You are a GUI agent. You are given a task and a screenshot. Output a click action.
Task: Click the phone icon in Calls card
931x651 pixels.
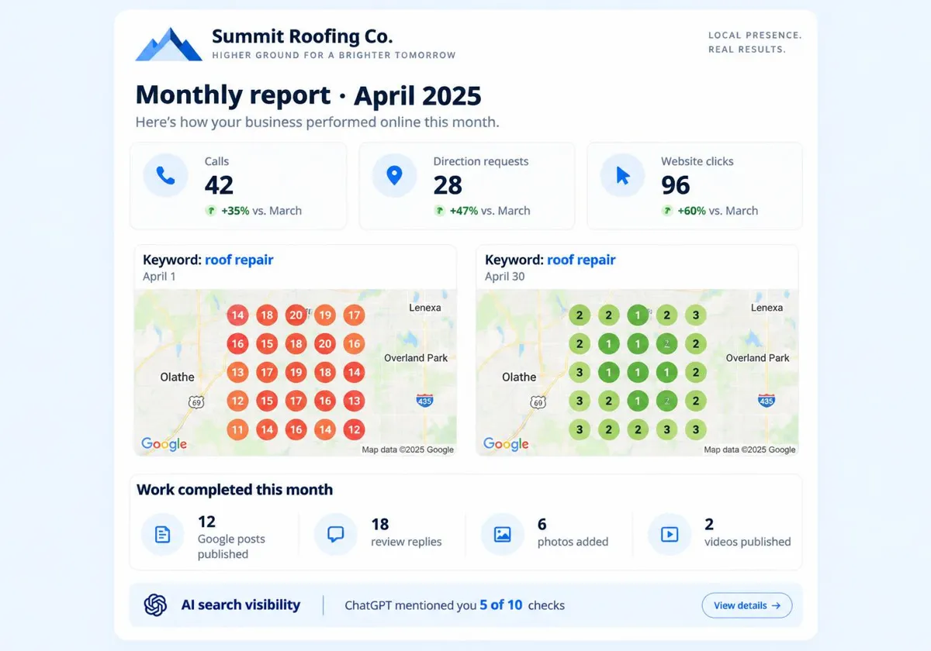click(x=165, y=175)
